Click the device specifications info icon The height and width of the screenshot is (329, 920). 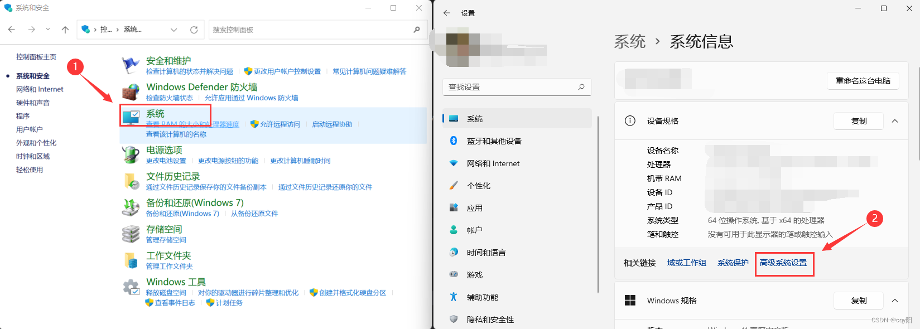pos(630,121)
